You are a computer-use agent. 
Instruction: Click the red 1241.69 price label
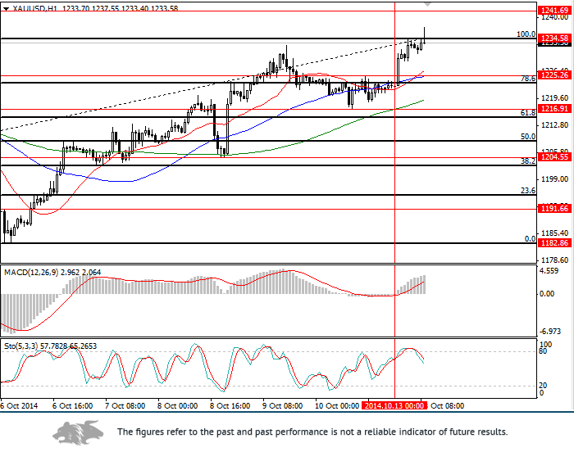tap(554, 11)
